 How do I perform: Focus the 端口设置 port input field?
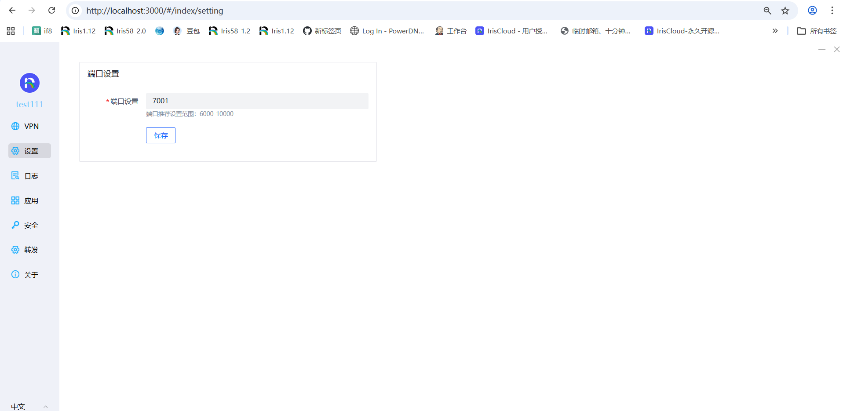pos(257,101)
